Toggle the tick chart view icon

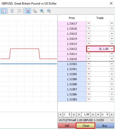point(4,11)
